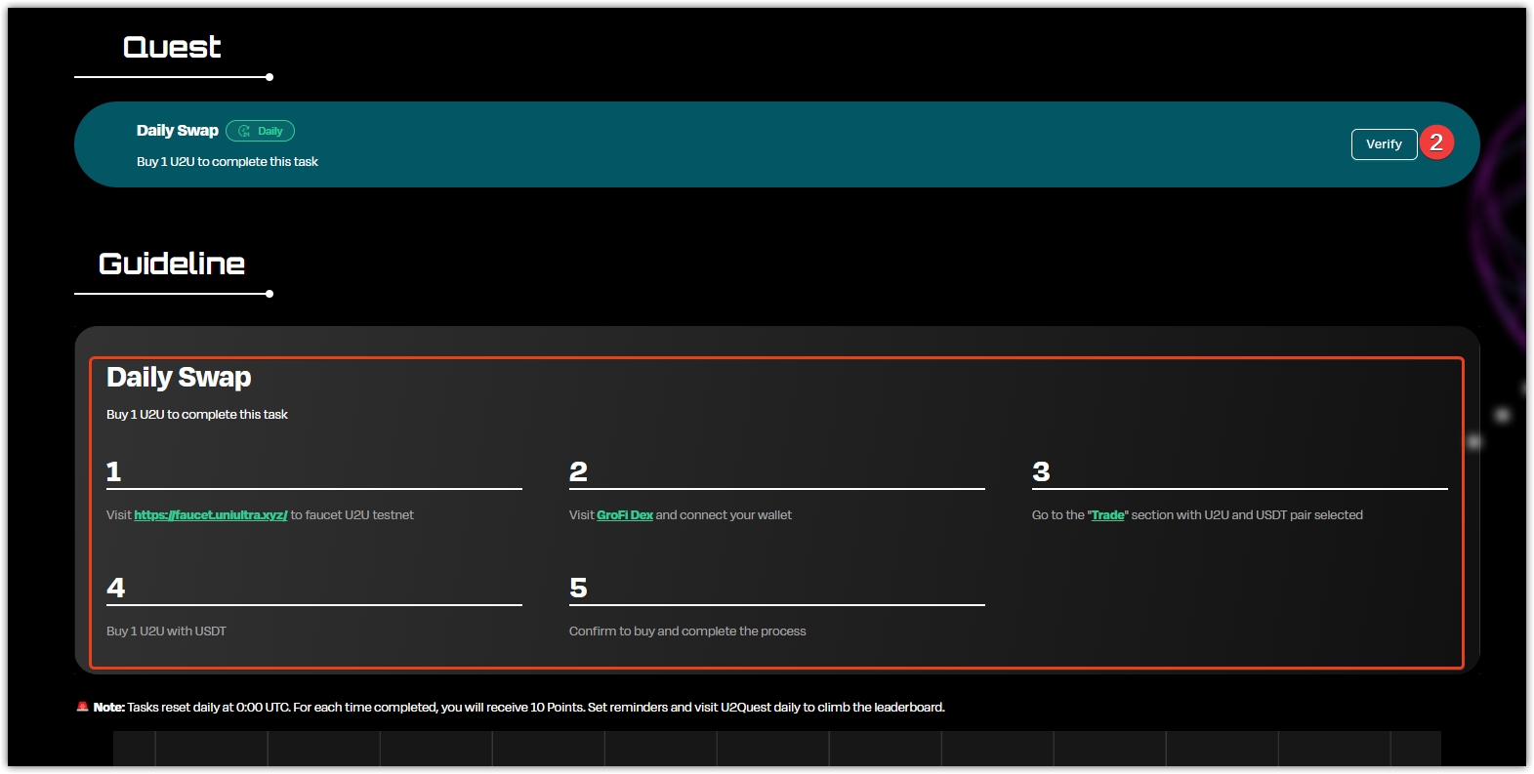Click the step number 5 in guideline

click(x=578, y=589)
